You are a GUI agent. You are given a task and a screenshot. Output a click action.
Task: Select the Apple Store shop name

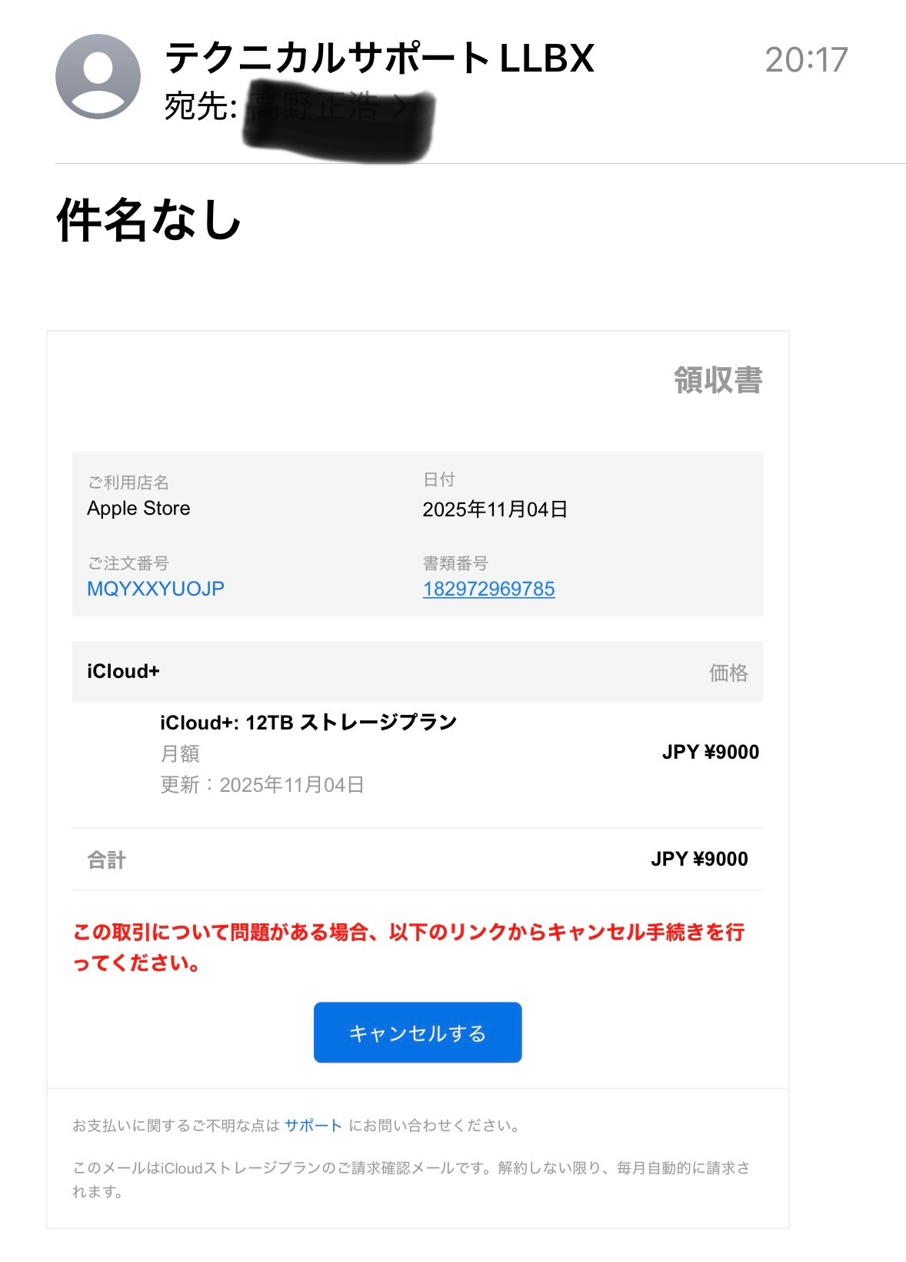[x=138, y=509]
